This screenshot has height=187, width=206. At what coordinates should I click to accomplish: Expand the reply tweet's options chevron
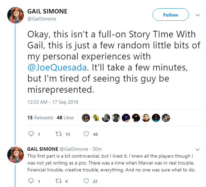click(198, 149)
